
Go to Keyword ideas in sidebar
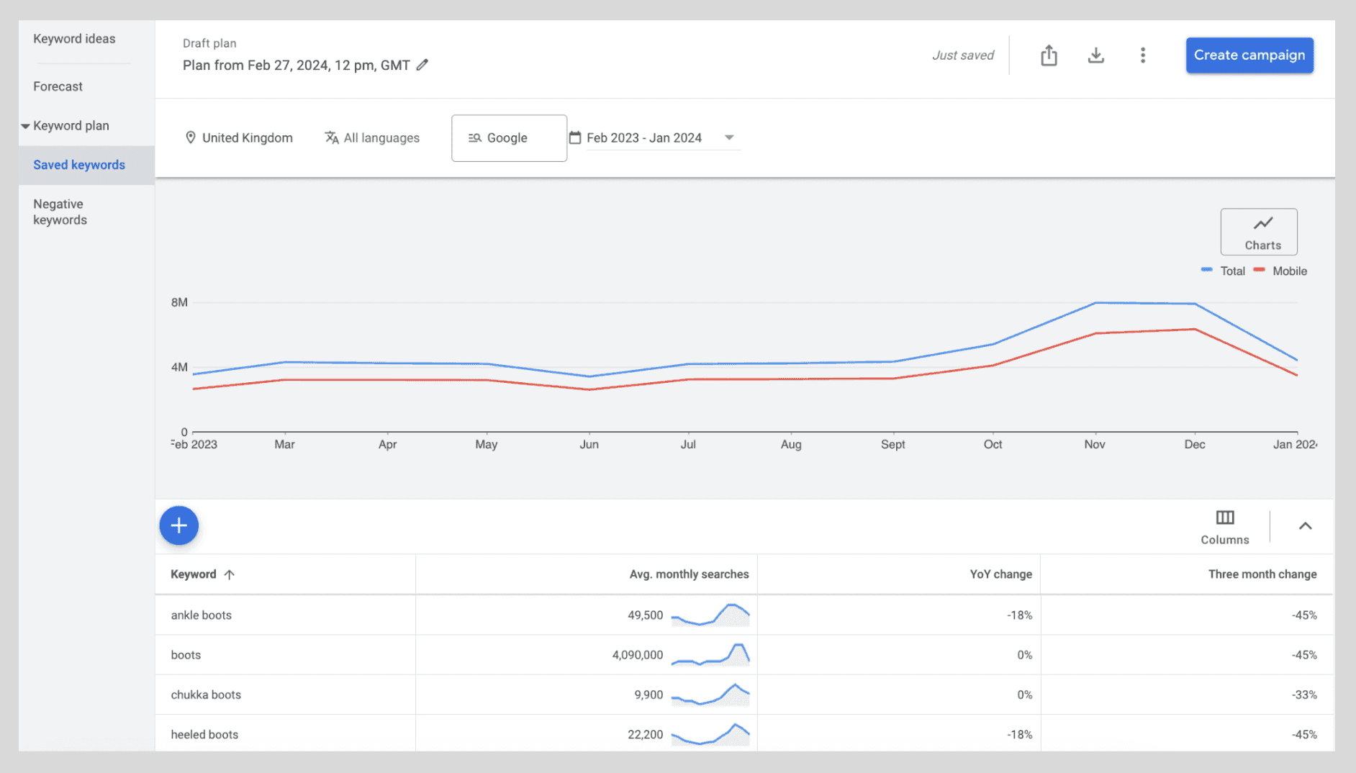pos(74,39)
